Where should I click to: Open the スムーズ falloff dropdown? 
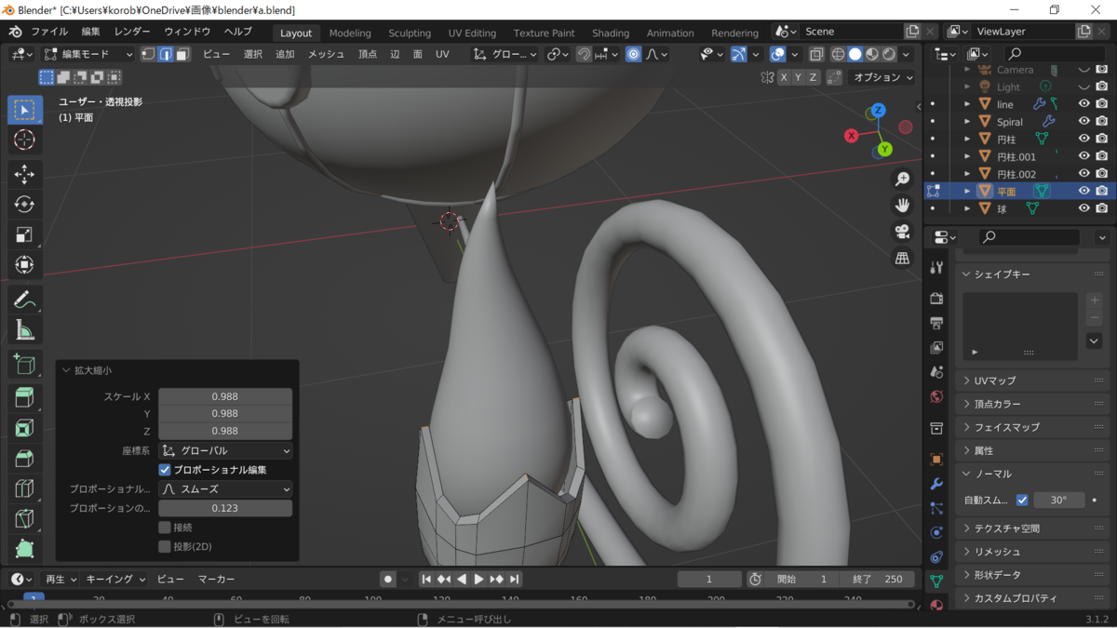click(225, 488)
